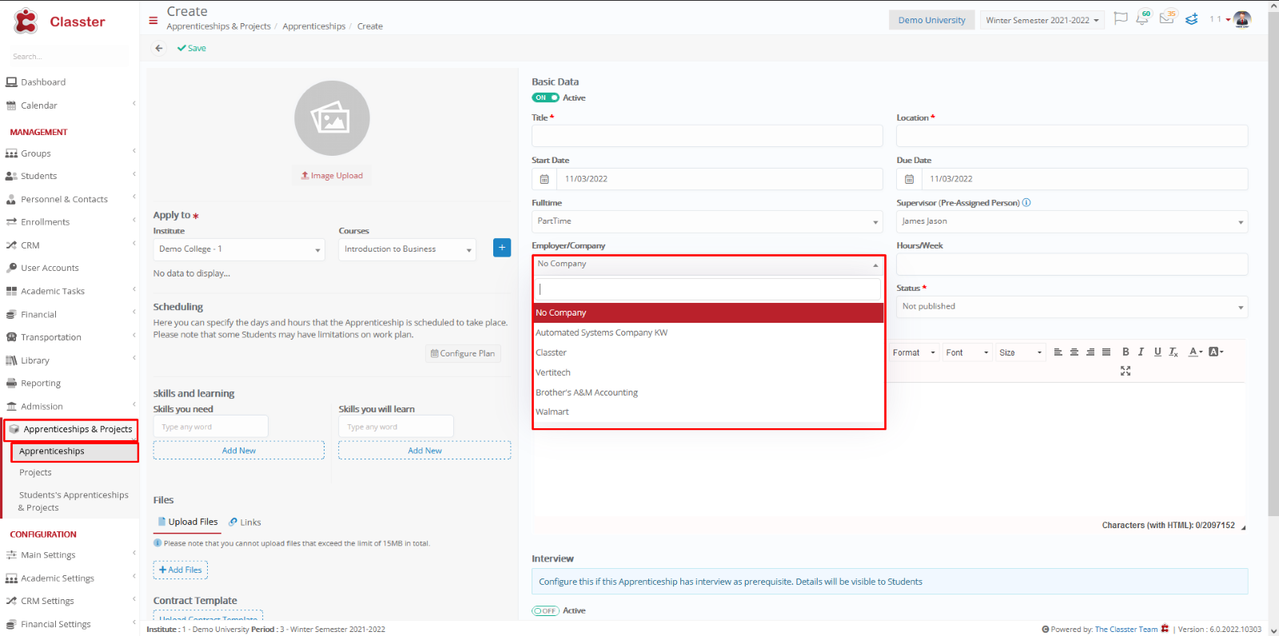Click the Title input field
This screenshot has height=636, width=1279.
707,136
